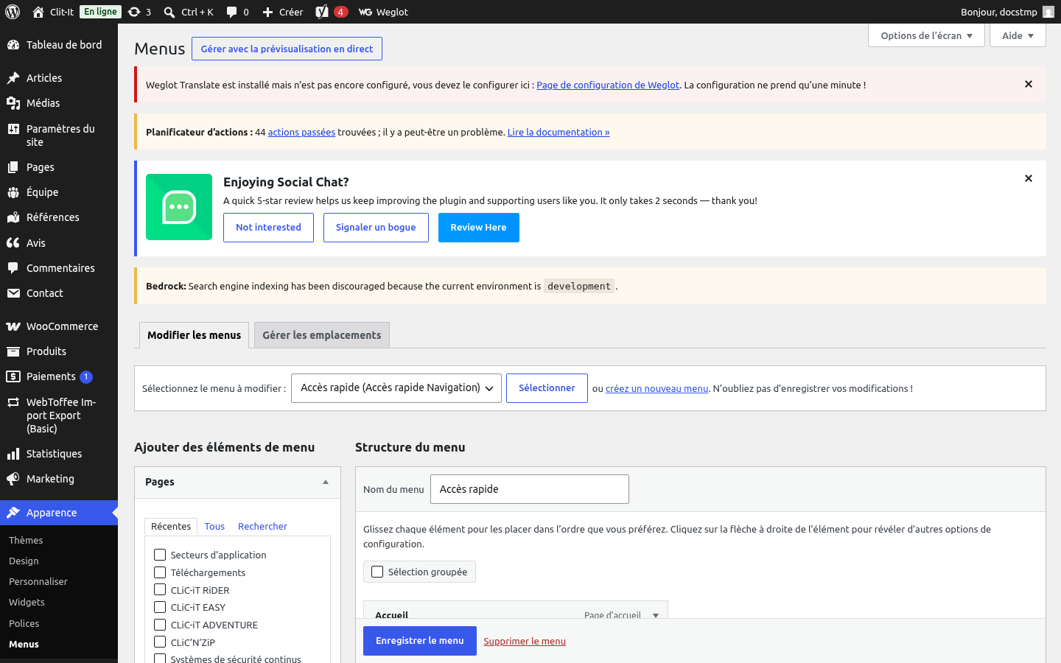
Task: Open Widgets submenu item
Action: [x=27, y=602]
